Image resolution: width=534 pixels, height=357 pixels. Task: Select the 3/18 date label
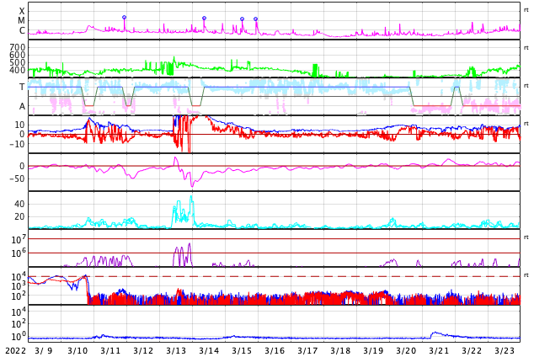pos(340,351)
